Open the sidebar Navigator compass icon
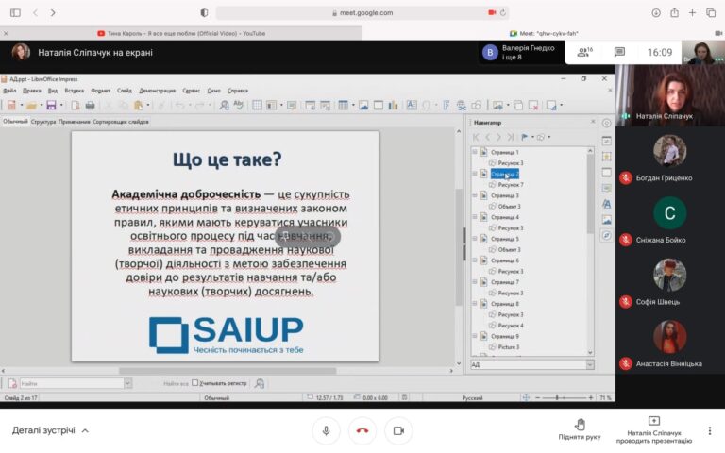 [x=606, y=235]
